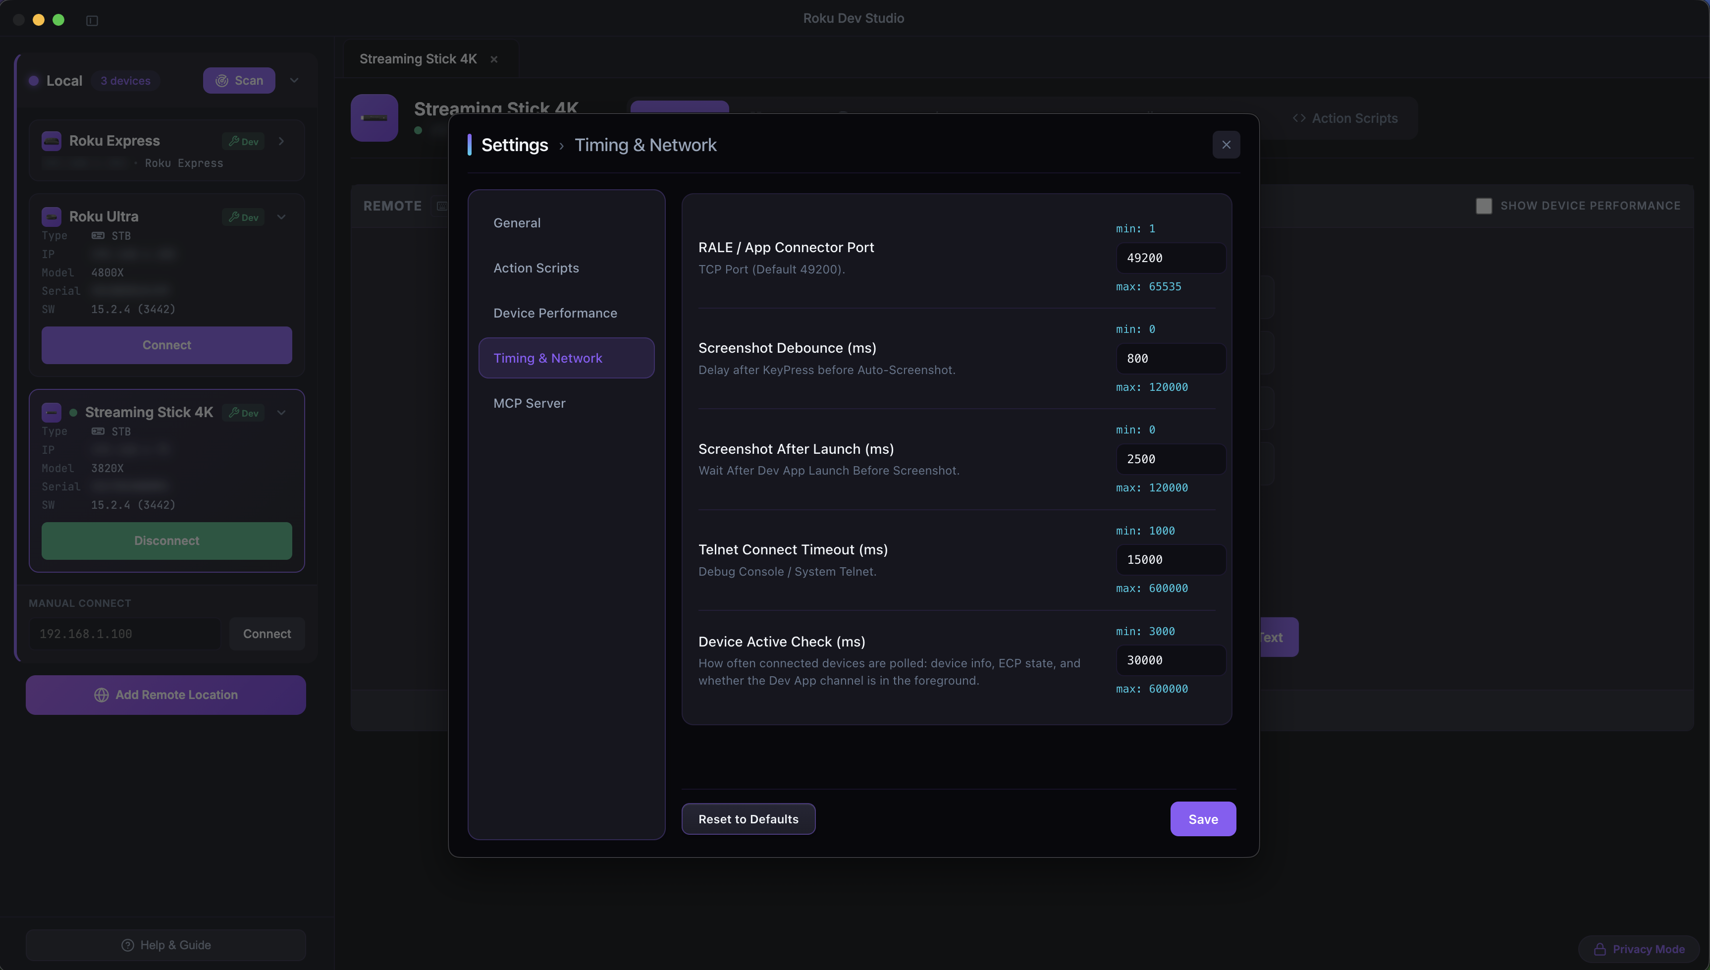Click the Roku Ultra model 4800X value

[x=107, y=272]
